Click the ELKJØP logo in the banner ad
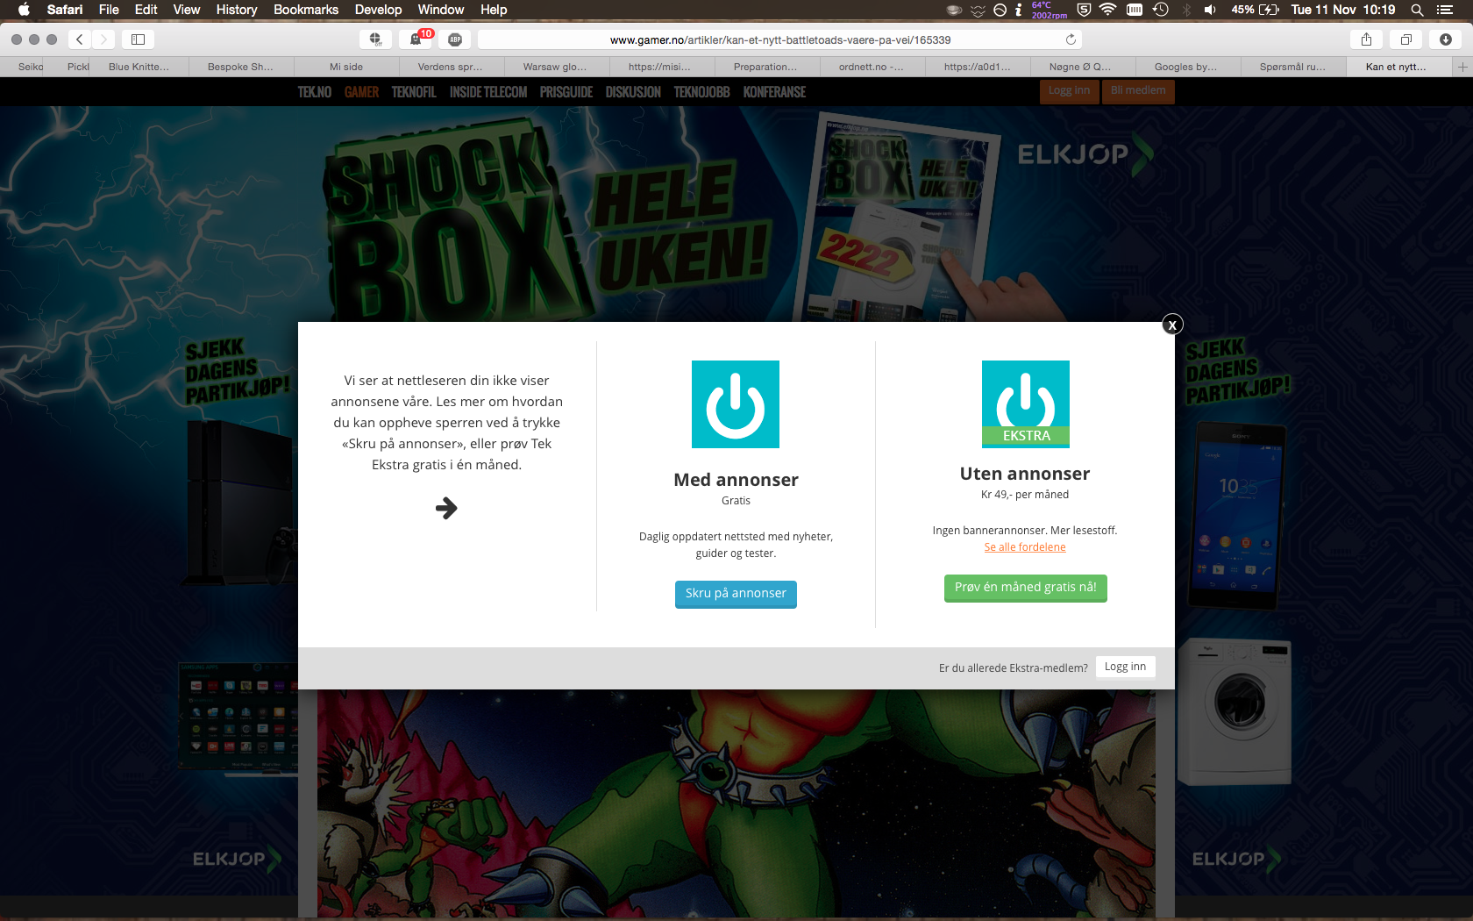The height and width of the screenshot is (921, 1473). [1085, 154]
